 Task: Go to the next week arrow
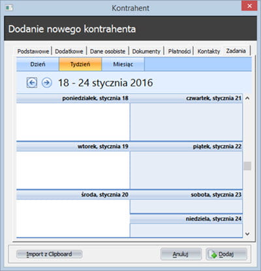(x=47, y=83)
